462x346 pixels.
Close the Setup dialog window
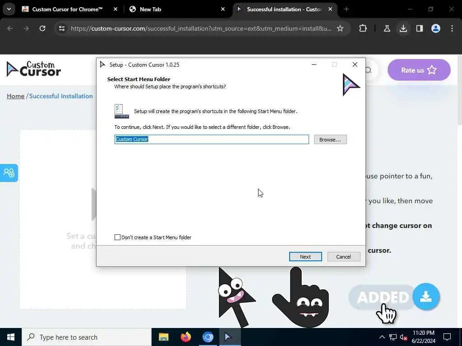coord(355,65)
